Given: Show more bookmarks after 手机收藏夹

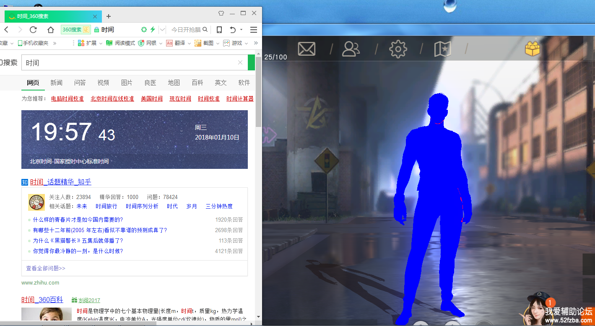Looking at the screenshot, I should coord(55,43).
